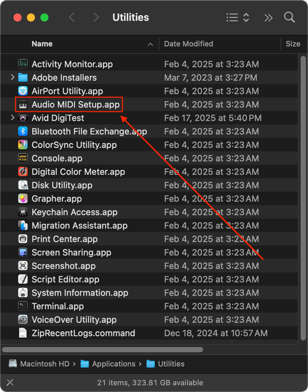The width and height of the screenshot is (308, 392).
Task: Click the Digital Color Meter icon
Action: click(x=23, y=172)
